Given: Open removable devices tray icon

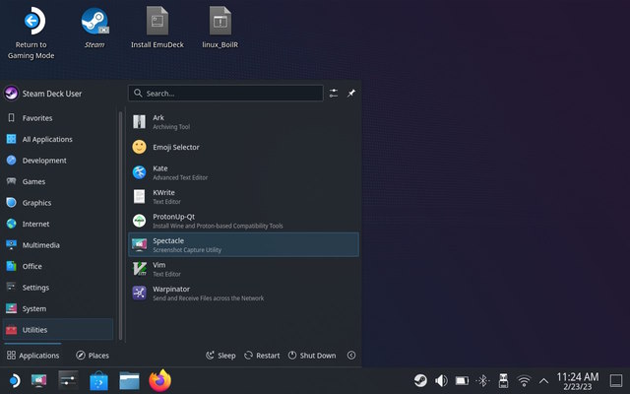Looking at the screenshot, I should 503,380.
